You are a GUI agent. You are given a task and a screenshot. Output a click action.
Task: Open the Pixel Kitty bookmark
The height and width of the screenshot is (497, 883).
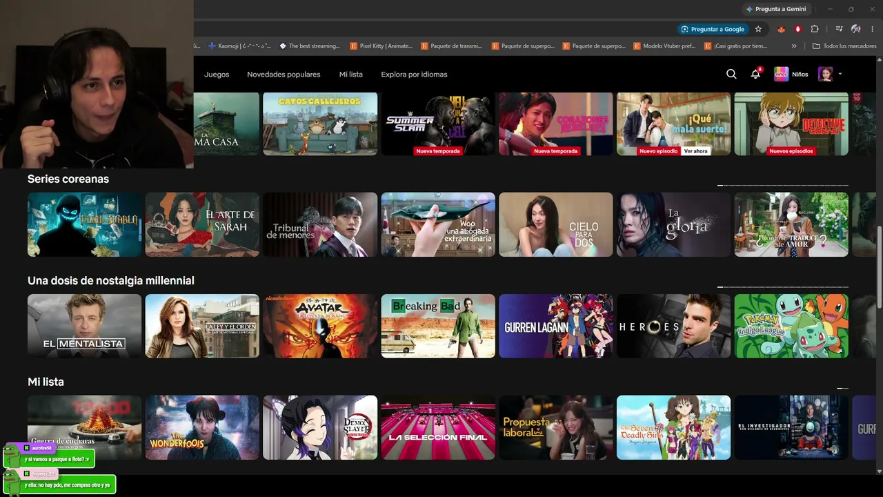pyautogui.click(x=381, y=46)
